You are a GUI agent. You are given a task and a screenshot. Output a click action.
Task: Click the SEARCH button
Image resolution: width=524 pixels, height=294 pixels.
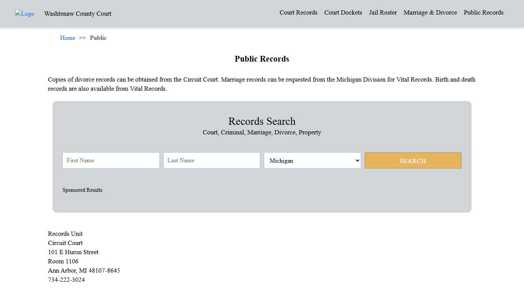click(x=413, y=160)
